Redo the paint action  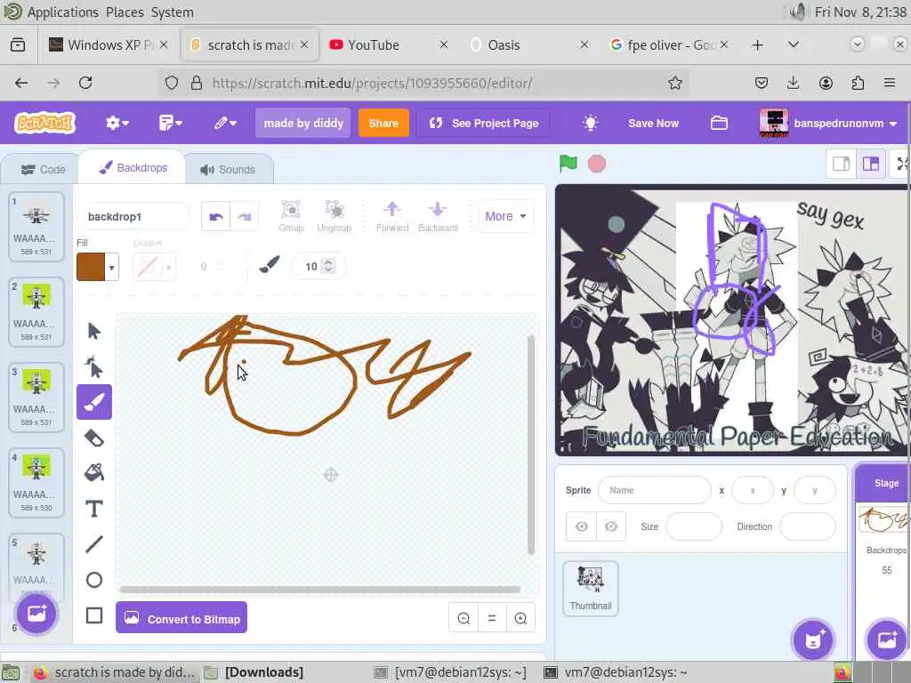point(244,217)
